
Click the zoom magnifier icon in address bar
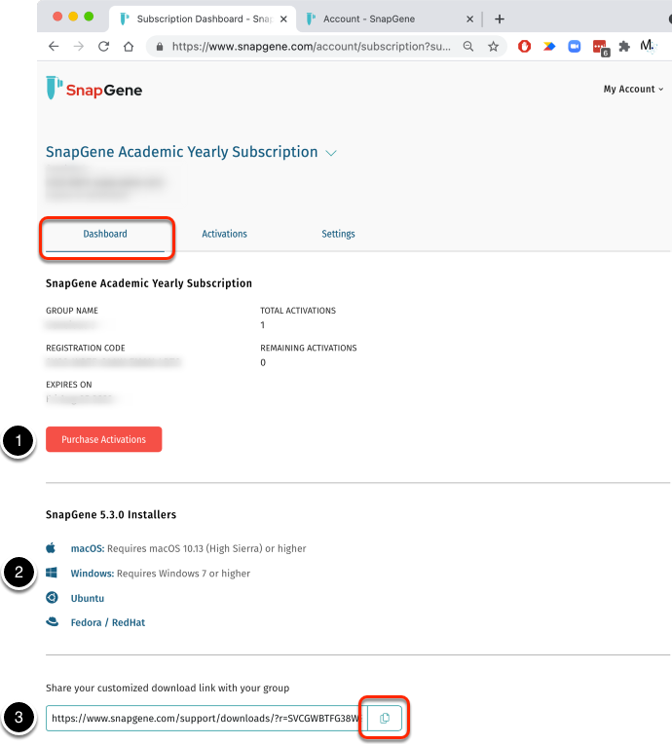tap(468, 46)
